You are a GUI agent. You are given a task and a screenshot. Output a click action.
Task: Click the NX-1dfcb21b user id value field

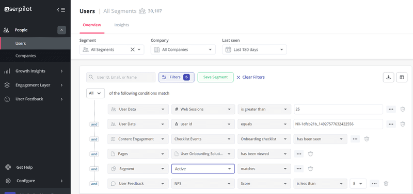(339, 124)
